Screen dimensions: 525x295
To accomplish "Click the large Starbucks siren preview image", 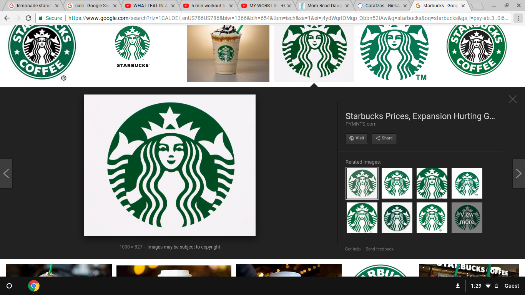I will click(170, 165).
